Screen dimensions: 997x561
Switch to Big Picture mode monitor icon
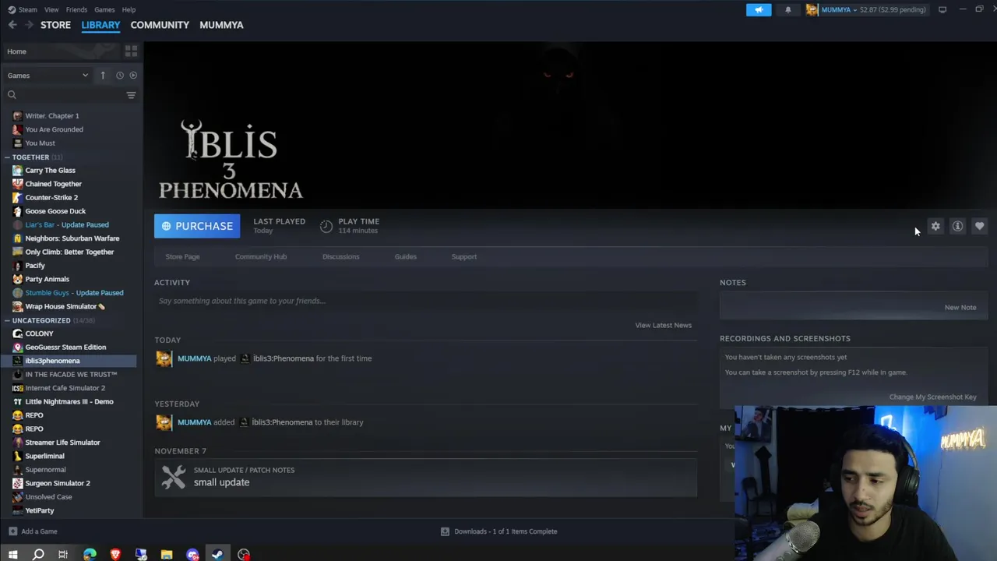click(x=942, y=9)
